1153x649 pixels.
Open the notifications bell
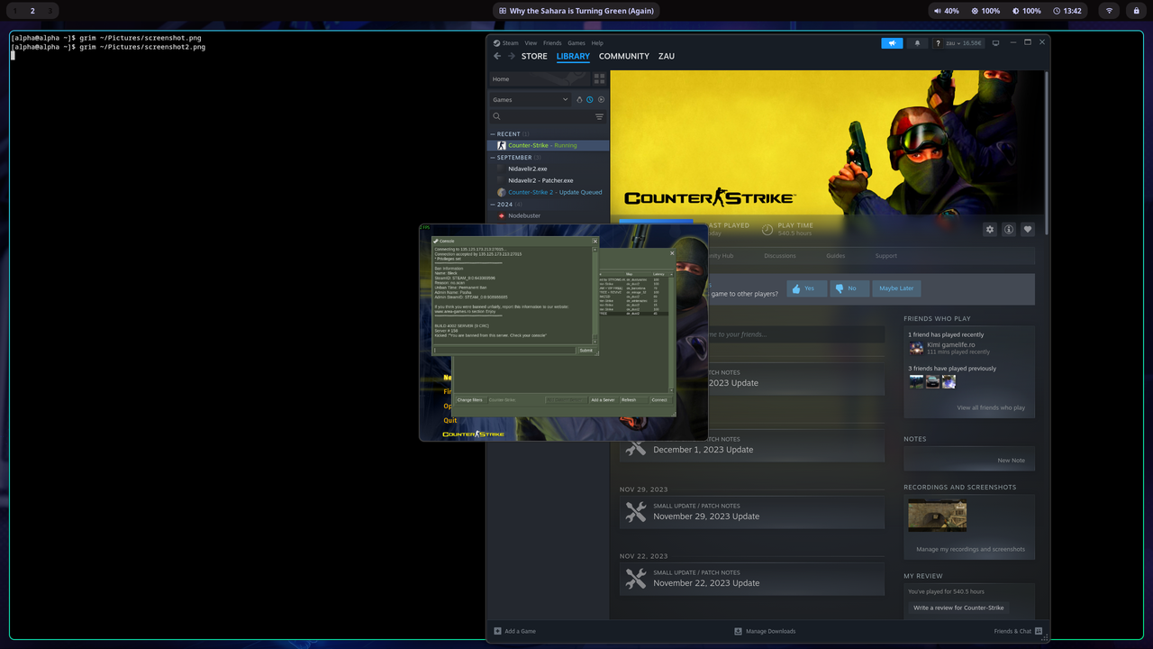918,42
